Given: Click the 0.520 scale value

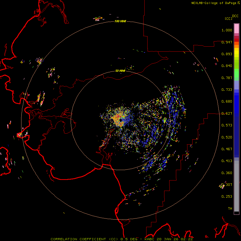Looking at the screenshot, I should coord(227,137).
